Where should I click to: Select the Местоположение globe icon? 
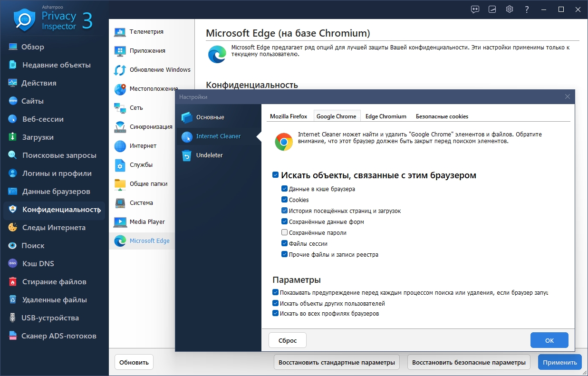click(x=120, y=89)
